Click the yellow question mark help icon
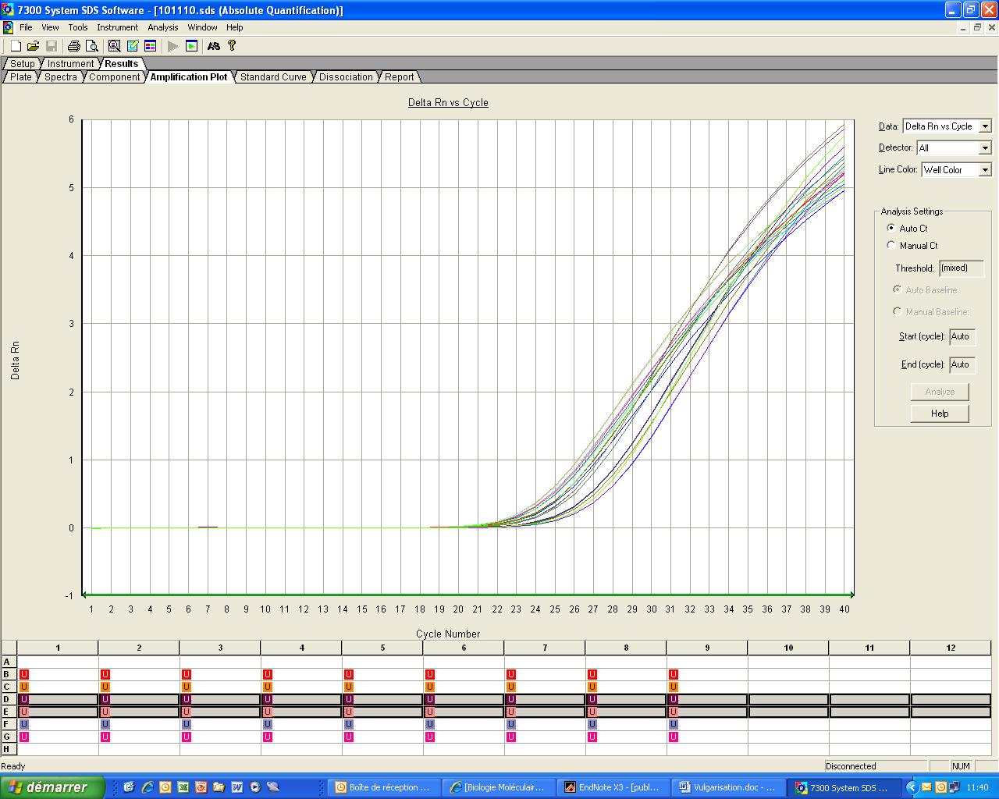 pos(232,46)
